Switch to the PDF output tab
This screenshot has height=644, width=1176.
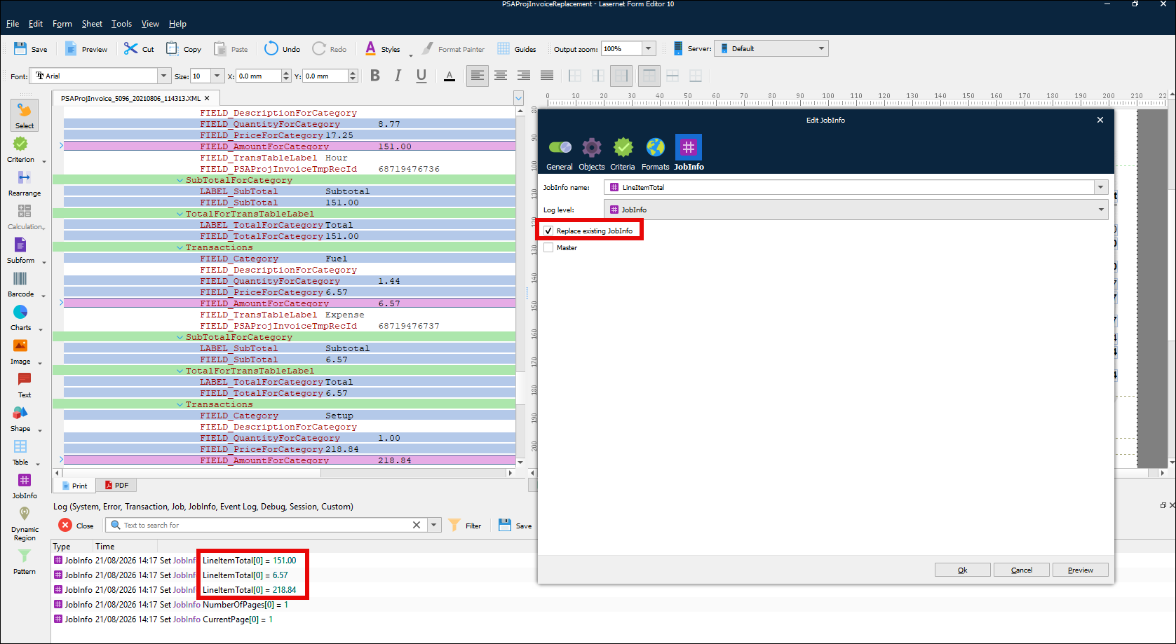point(117,485)
